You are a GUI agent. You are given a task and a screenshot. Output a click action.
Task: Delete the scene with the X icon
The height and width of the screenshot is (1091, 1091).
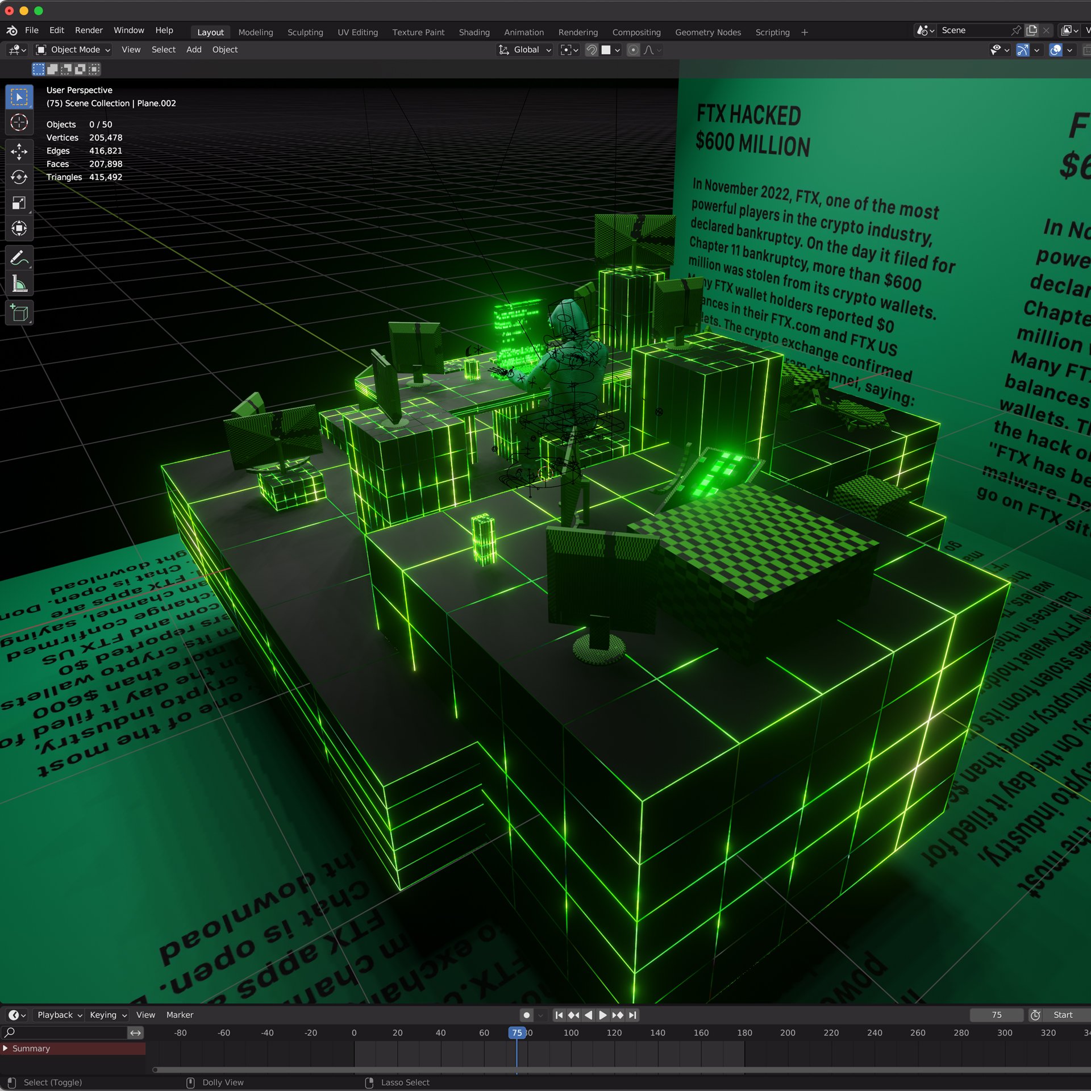pos(1046,31)
